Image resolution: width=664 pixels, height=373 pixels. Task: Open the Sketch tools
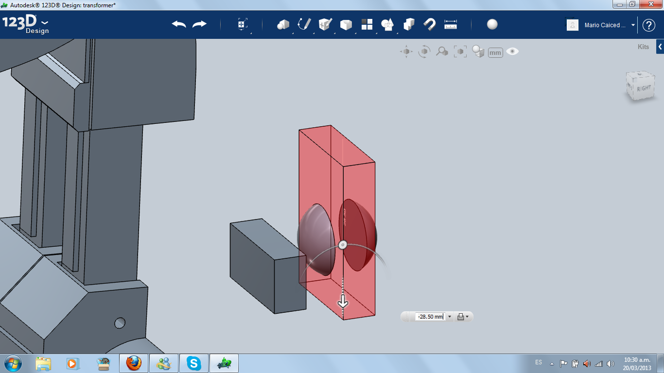pyautogui.click(x=304, y=24)
